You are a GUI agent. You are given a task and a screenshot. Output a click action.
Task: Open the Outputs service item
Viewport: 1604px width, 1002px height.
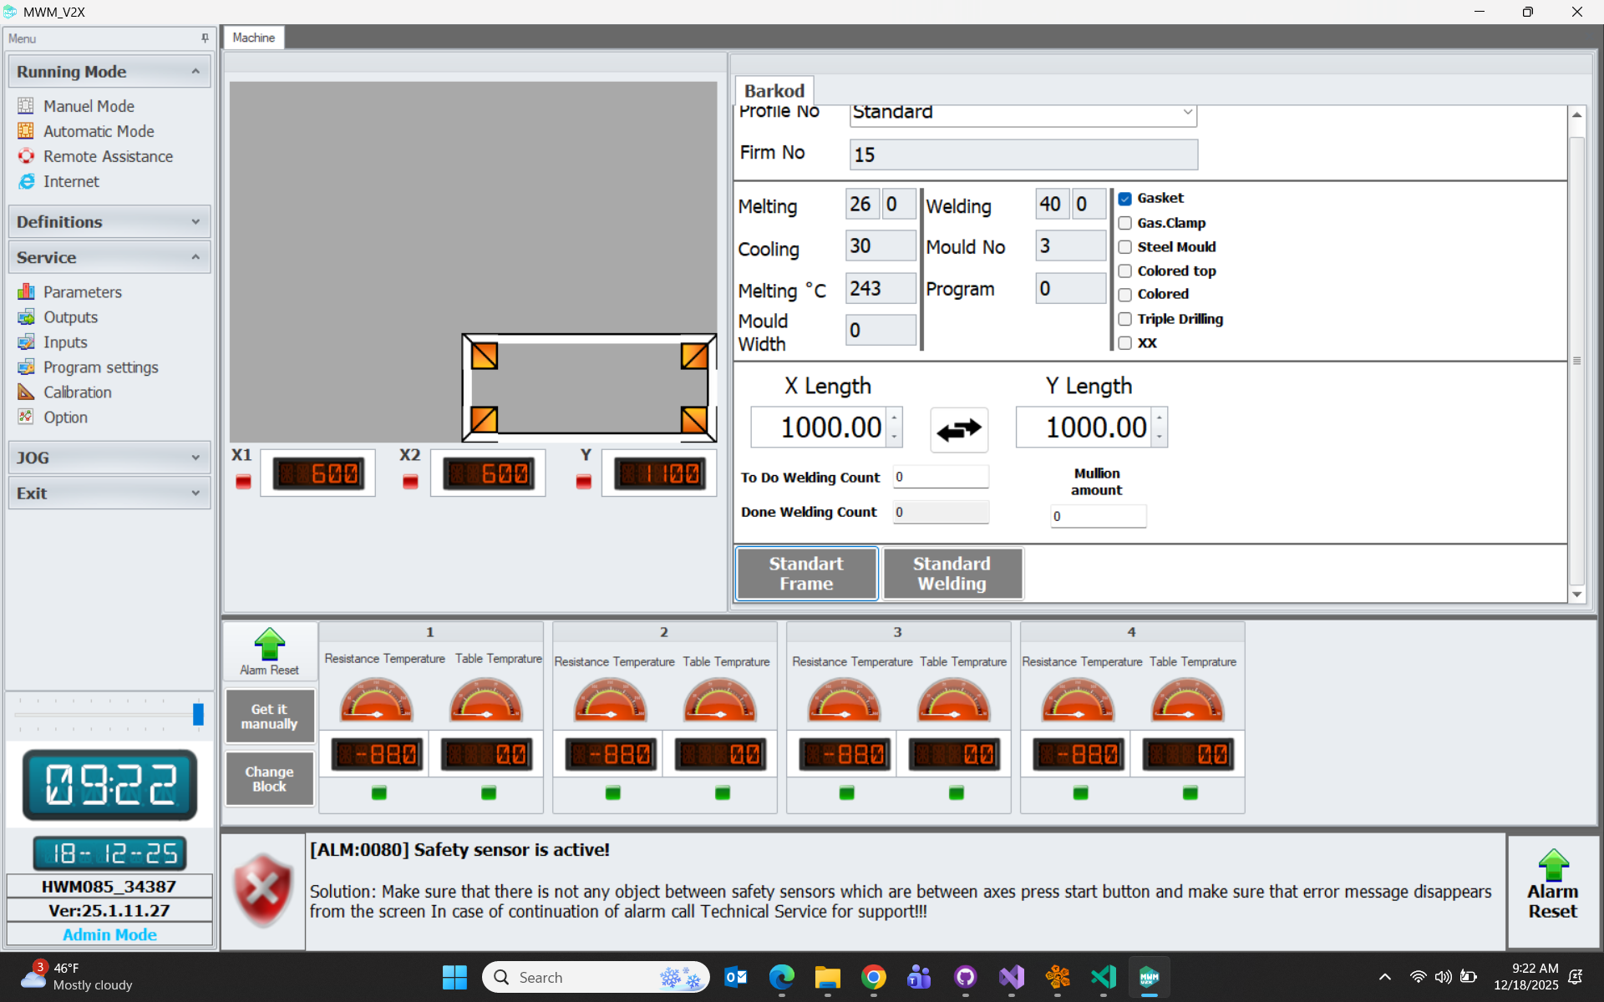pos(70,317)
